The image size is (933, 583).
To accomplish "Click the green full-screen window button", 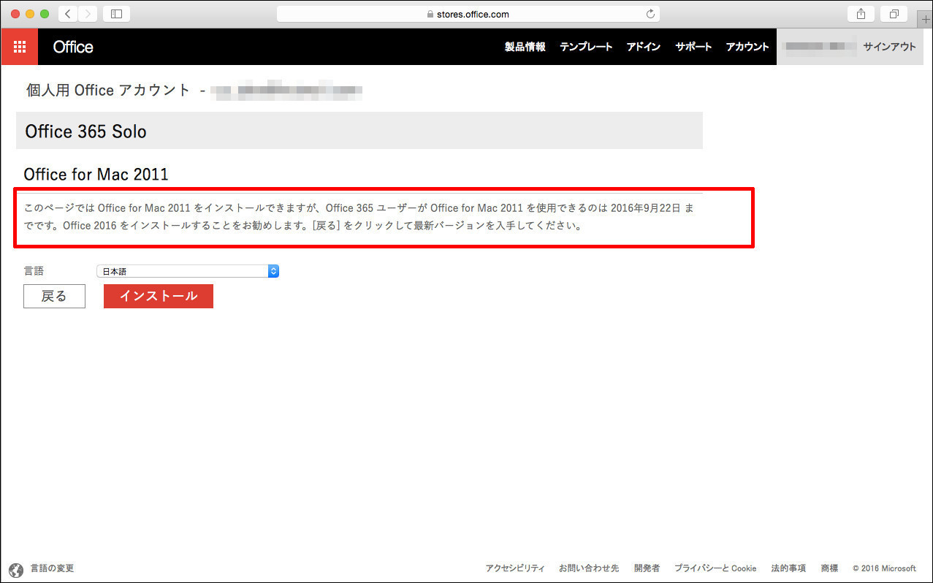I will point(45,14).
